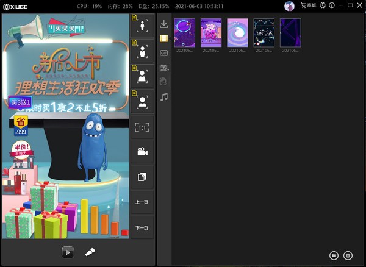
Task: Select the pink swirl background thumbnail
Action: [237, 32]
